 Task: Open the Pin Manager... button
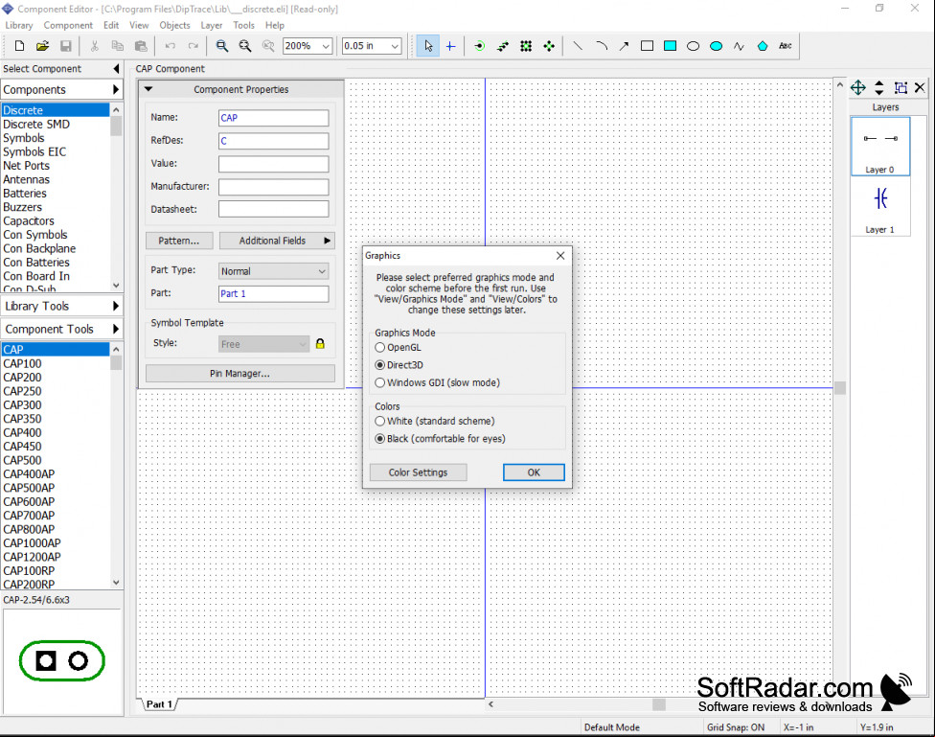[239, 373]
